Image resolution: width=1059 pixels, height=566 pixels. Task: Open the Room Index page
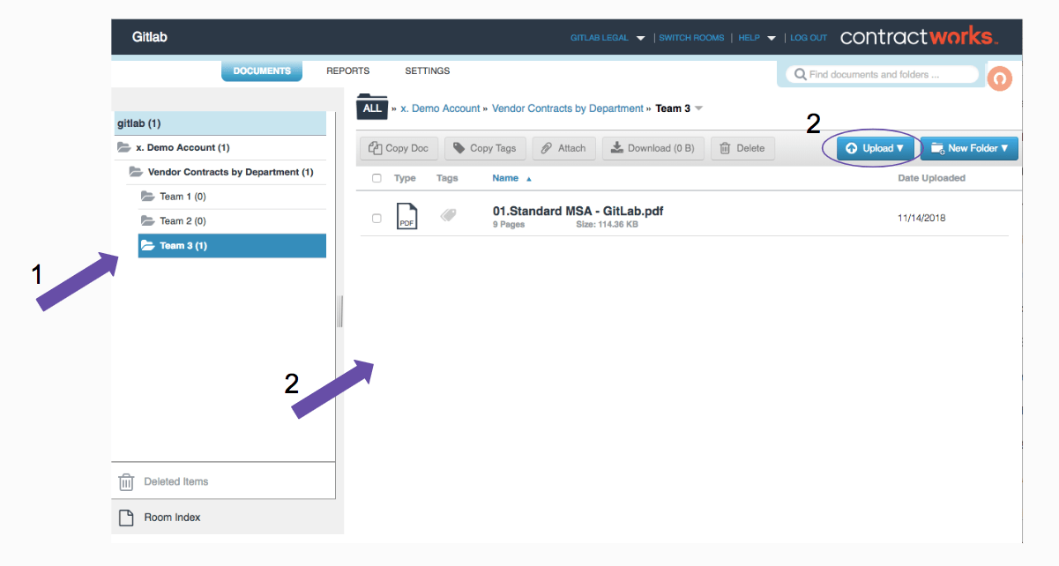172,518
